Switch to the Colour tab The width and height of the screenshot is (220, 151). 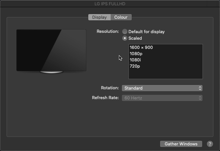121,17
